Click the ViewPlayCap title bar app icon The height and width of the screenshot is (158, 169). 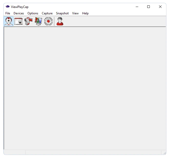click(8, 7)
